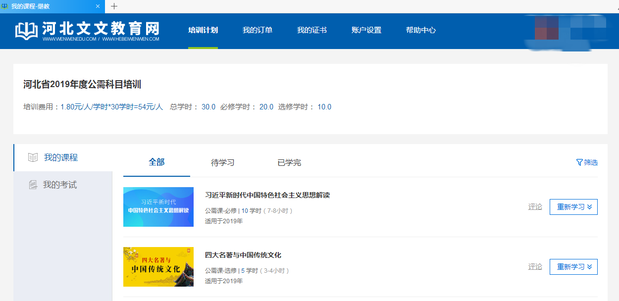Open 我的考试 in the left sidebar
Image resolution: width=619 pixels, height=301 pixels.
click(59, 185)
